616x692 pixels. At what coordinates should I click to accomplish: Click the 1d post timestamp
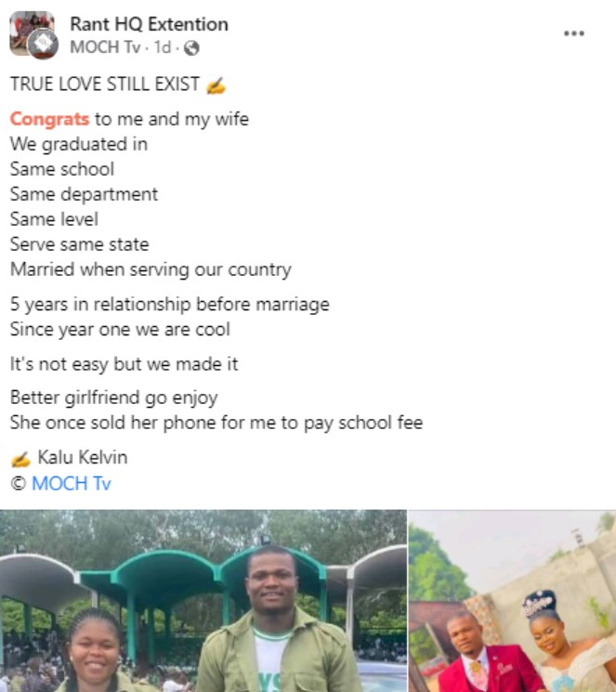click(x=162, y=47)
